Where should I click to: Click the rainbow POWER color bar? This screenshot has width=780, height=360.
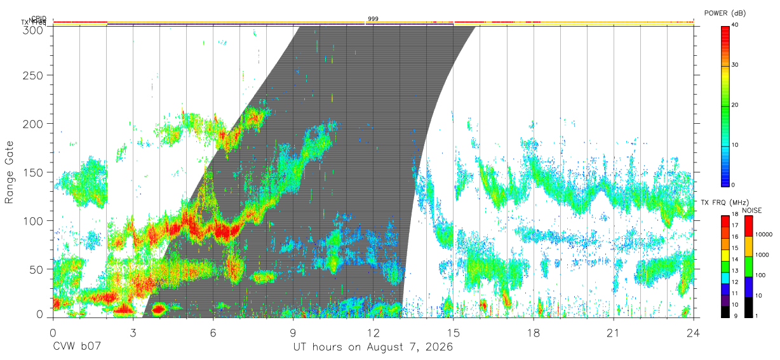[x=725, y=105]
